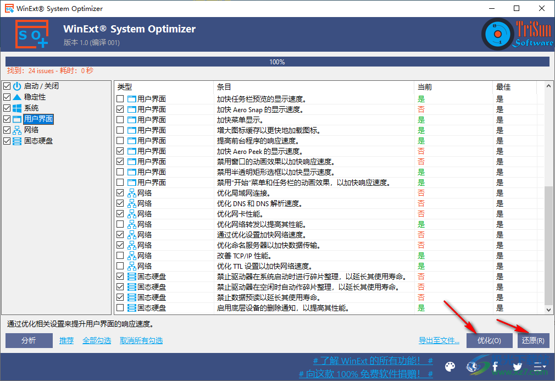Toggle the 用户界面 sidebar checkbox

pos(7,119)
